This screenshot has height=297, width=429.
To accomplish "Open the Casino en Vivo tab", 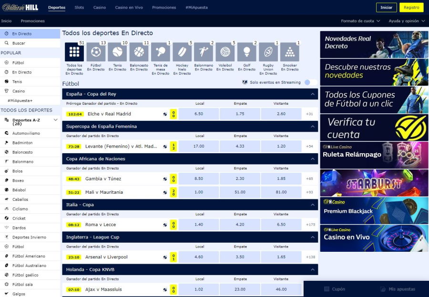I will 129,8.
